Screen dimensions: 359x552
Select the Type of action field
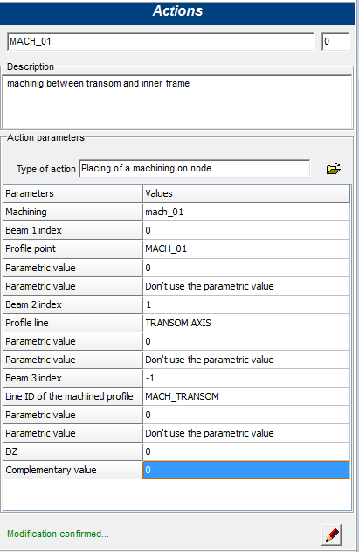[x=195, y=169]
